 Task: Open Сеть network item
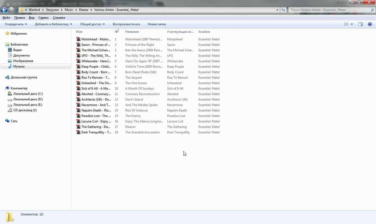point(11,121)
